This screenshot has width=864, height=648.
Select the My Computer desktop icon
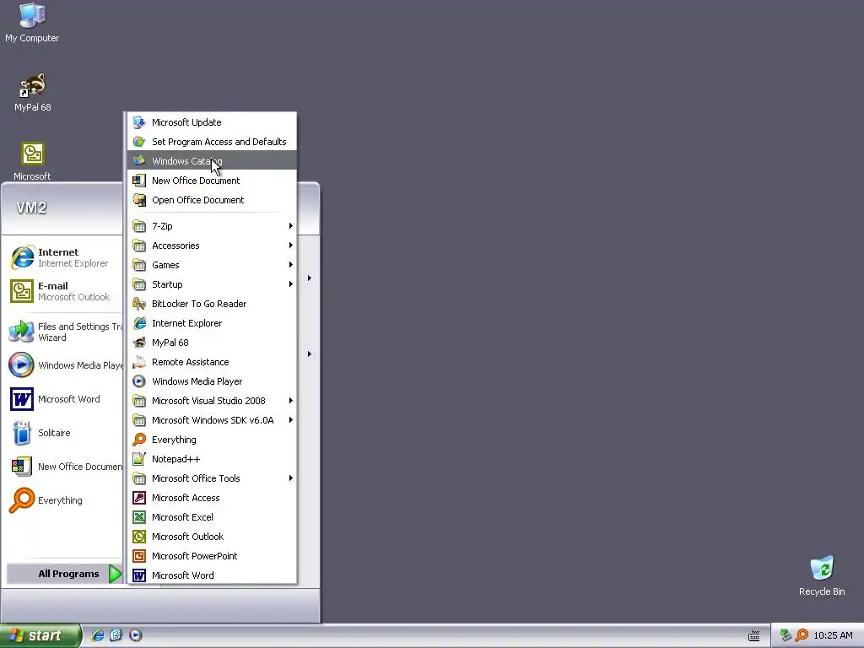coord(32,23)
